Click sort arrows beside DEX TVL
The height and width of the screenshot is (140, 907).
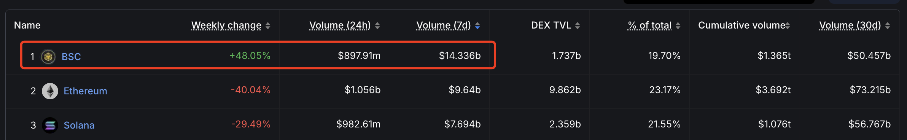click(x=578, y=25)
